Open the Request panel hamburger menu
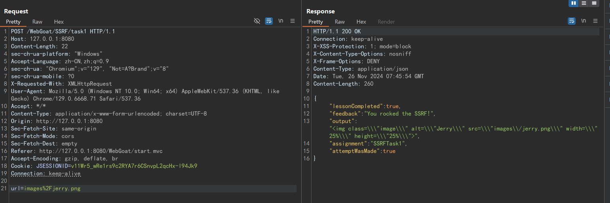The height and width of the screenshot is (203, 610). [x=293, y=21]
